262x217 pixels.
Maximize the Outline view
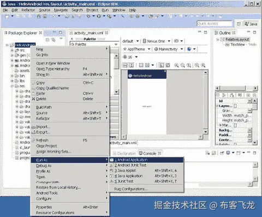pos(254,32)
